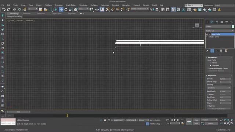
Task: Click the Redo arrow icon
Action: point(9,10)
